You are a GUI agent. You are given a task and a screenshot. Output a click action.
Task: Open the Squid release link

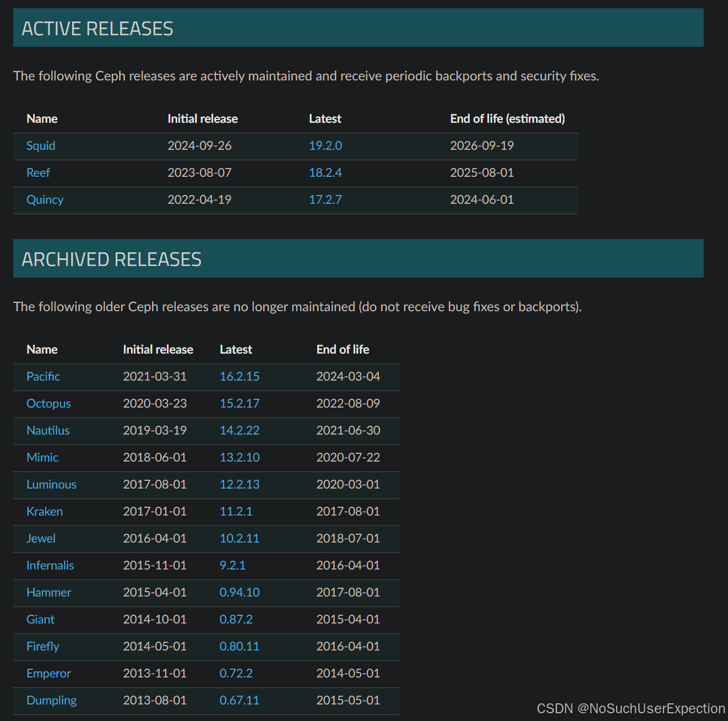pos(41,146)
